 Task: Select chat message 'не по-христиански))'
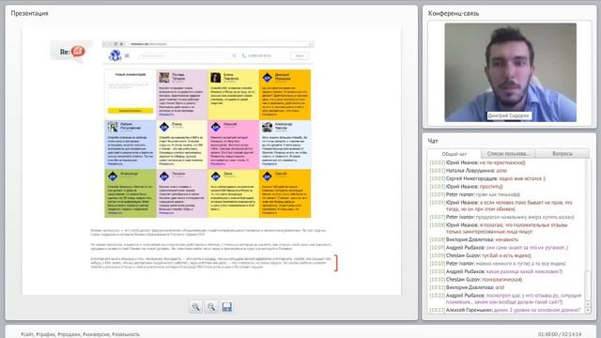502,162
